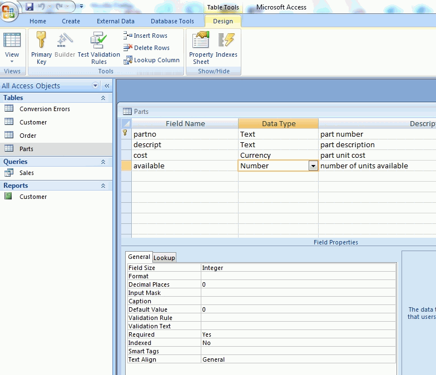Viewport: 436px width, 375px height.
Task: Click the Parts document tab
Action: 136,111
